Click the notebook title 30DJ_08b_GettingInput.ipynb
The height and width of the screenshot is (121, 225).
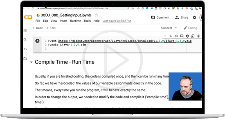(x=66, y=15)
